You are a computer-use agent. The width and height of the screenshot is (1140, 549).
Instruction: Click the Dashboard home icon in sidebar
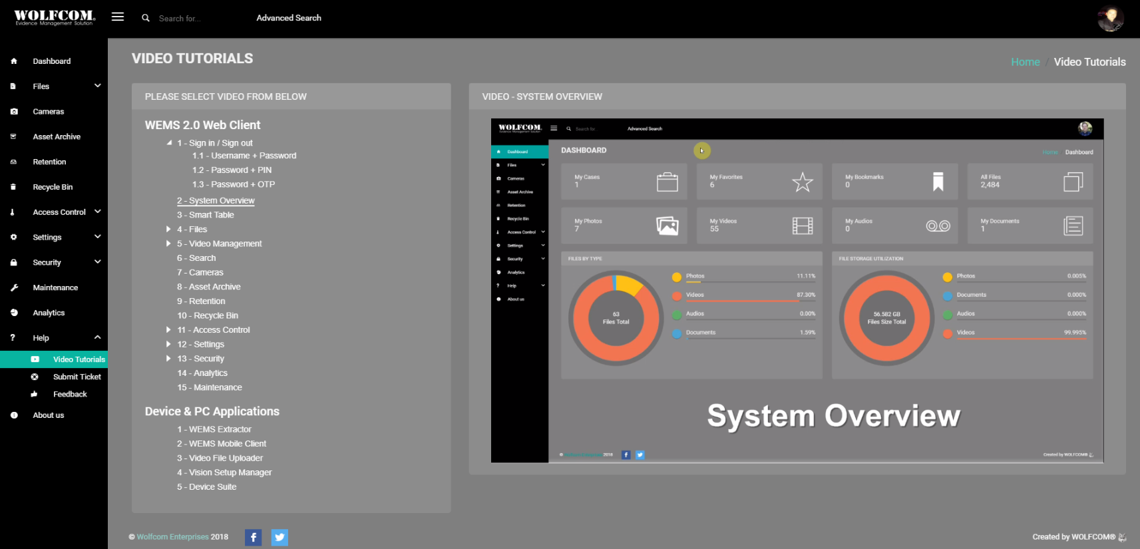(x=14, y=61)
